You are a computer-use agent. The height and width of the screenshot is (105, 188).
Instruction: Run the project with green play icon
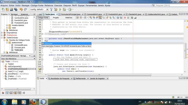[60, 9]
